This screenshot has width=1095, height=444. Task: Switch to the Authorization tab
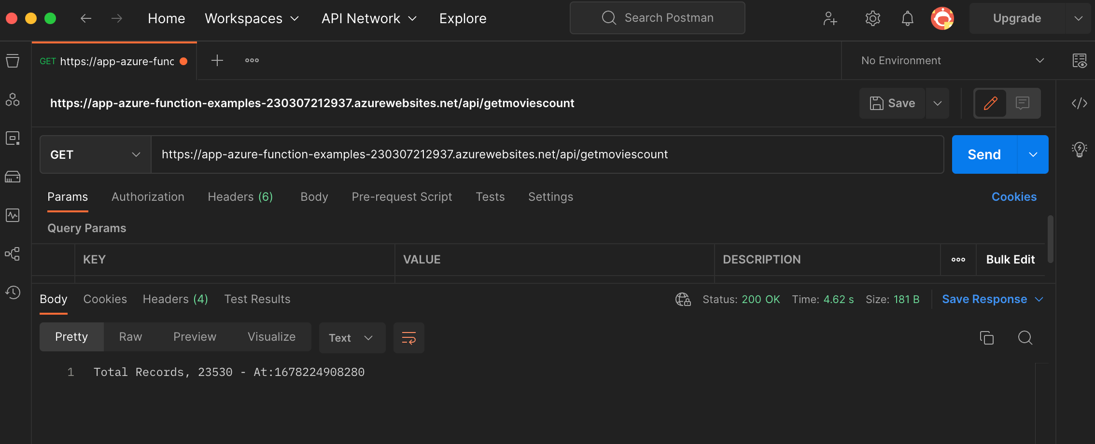[148, 196]
